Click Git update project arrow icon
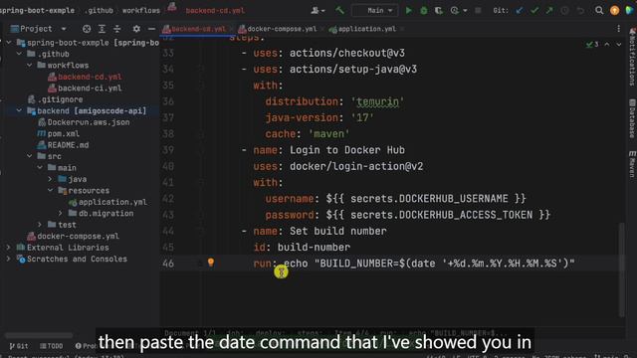Viewport: 637px width, 358px height. 520,11
